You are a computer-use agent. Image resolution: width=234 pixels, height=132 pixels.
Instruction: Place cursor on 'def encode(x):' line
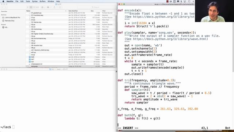coord(129,10)
